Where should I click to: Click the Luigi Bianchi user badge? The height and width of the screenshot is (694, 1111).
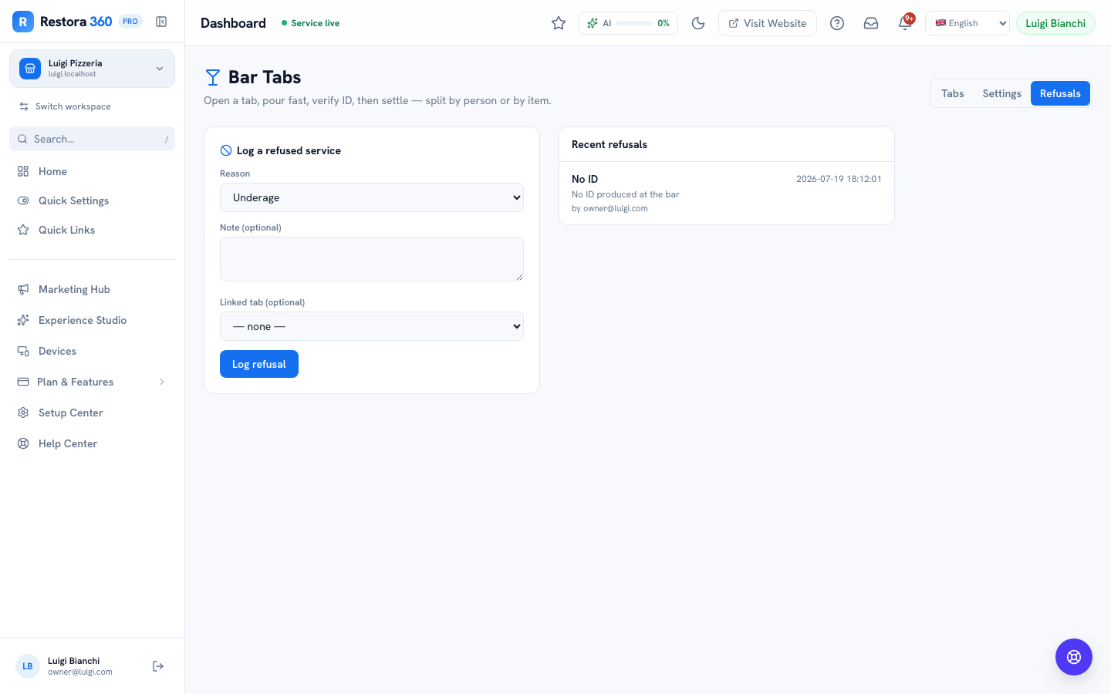pyautogui.click(x=1055, y=23)
